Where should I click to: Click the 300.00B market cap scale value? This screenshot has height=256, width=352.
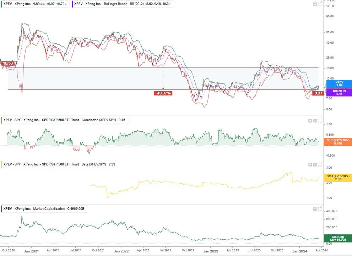[x=331, y=219]
